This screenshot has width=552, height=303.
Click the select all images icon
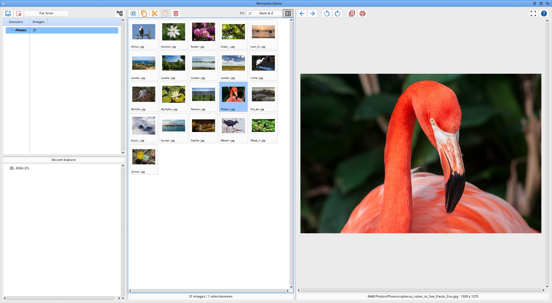(133, 13)
